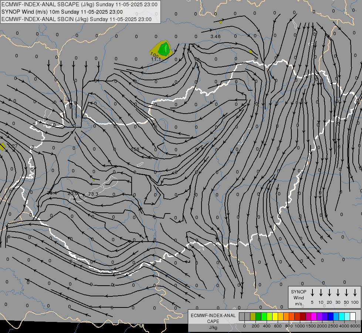Click the 6000 tick label on the CAPE scale

tap(355, 326)
